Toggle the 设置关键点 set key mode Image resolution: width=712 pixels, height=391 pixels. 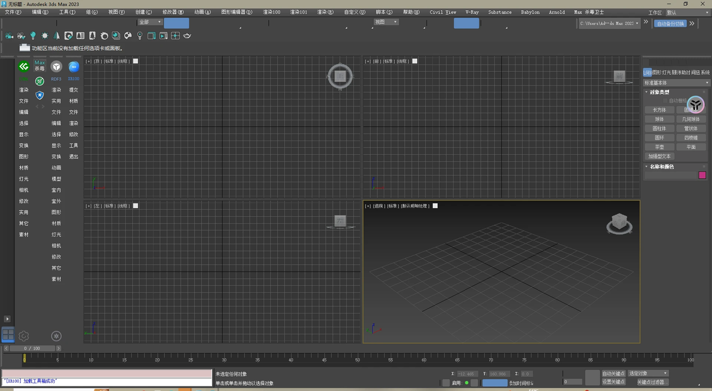[613, 382]
